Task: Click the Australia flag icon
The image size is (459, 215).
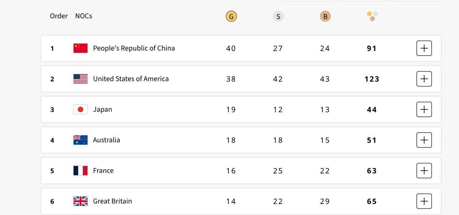Action: coord(80,140)
